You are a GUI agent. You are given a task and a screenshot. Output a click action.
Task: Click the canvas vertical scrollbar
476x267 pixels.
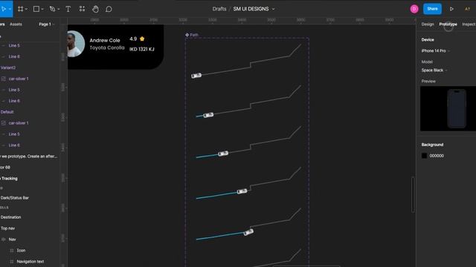(x=413, y=194)
